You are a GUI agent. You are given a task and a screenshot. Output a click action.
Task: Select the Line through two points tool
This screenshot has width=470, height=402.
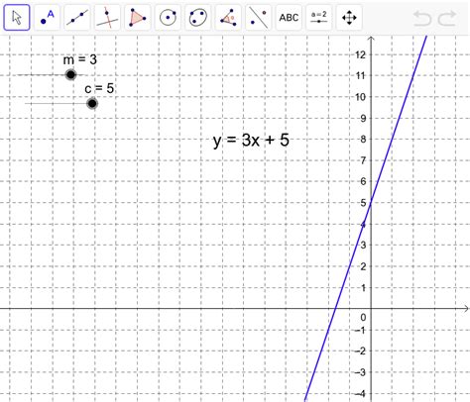pyautogui.click(x=77, y=18)
